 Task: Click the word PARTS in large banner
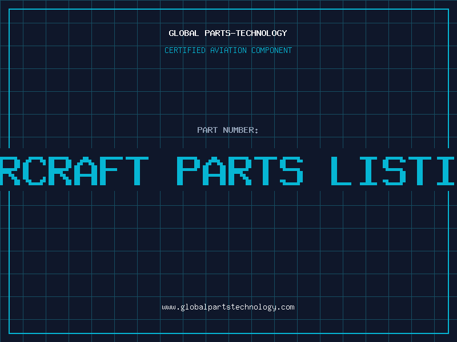coord(240,170)
